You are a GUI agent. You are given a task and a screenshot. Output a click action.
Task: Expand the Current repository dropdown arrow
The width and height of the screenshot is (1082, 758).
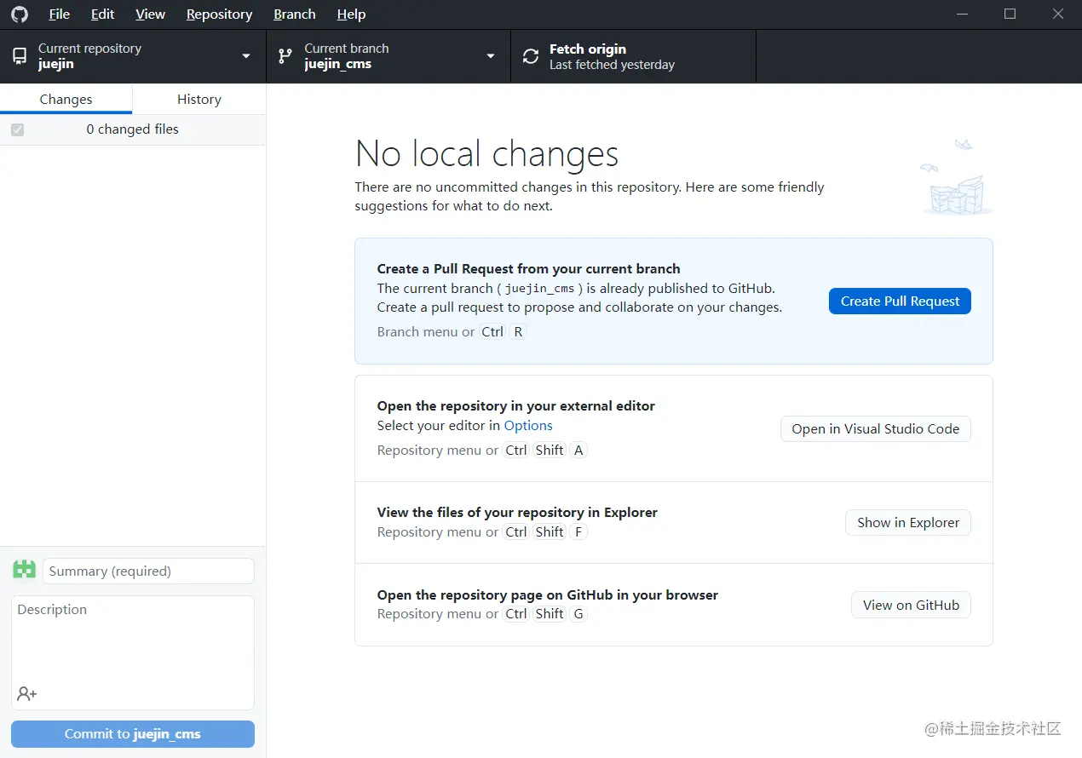[x=246, y=56]
